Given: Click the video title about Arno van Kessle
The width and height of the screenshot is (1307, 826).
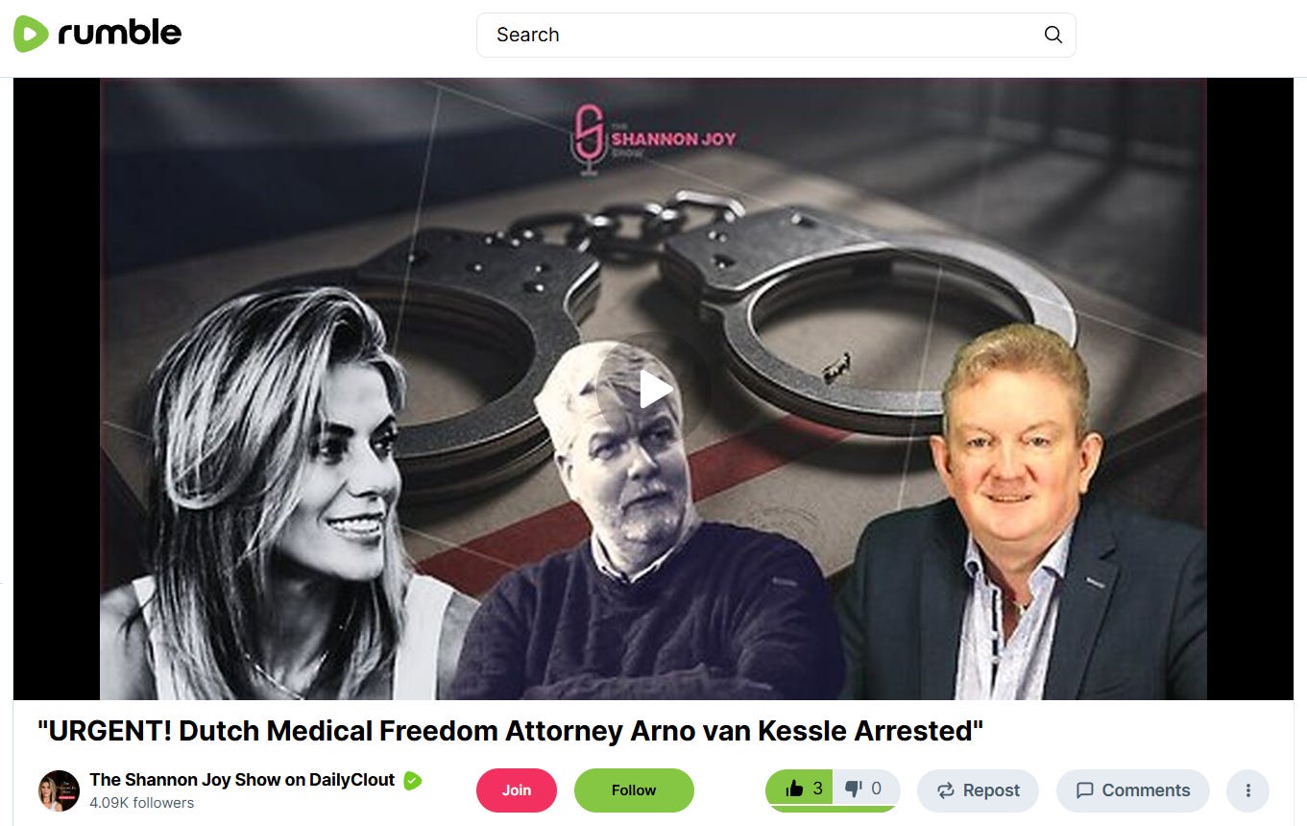Looking at the screenshot, I should (511, 731).
